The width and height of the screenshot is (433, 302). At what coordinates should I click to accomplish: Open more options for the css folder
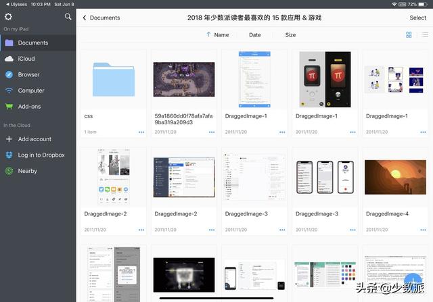[x=141, y=132]
